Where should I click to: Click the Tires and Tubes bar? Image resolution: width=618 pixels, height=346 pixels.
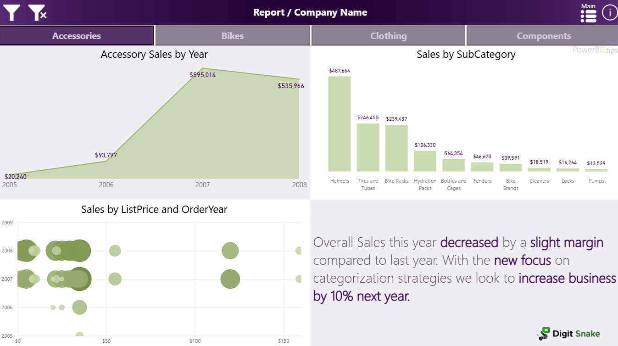368,147
